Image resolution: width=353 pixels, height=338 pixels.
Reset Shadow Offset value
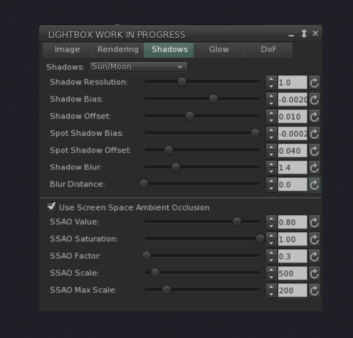(314, 117)
